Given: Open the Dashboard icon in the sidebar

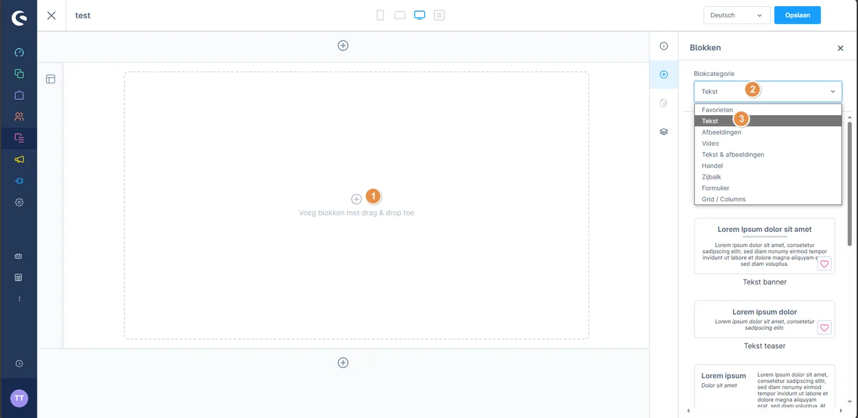Looking at the screenshot, I should (x=19, y=53).
